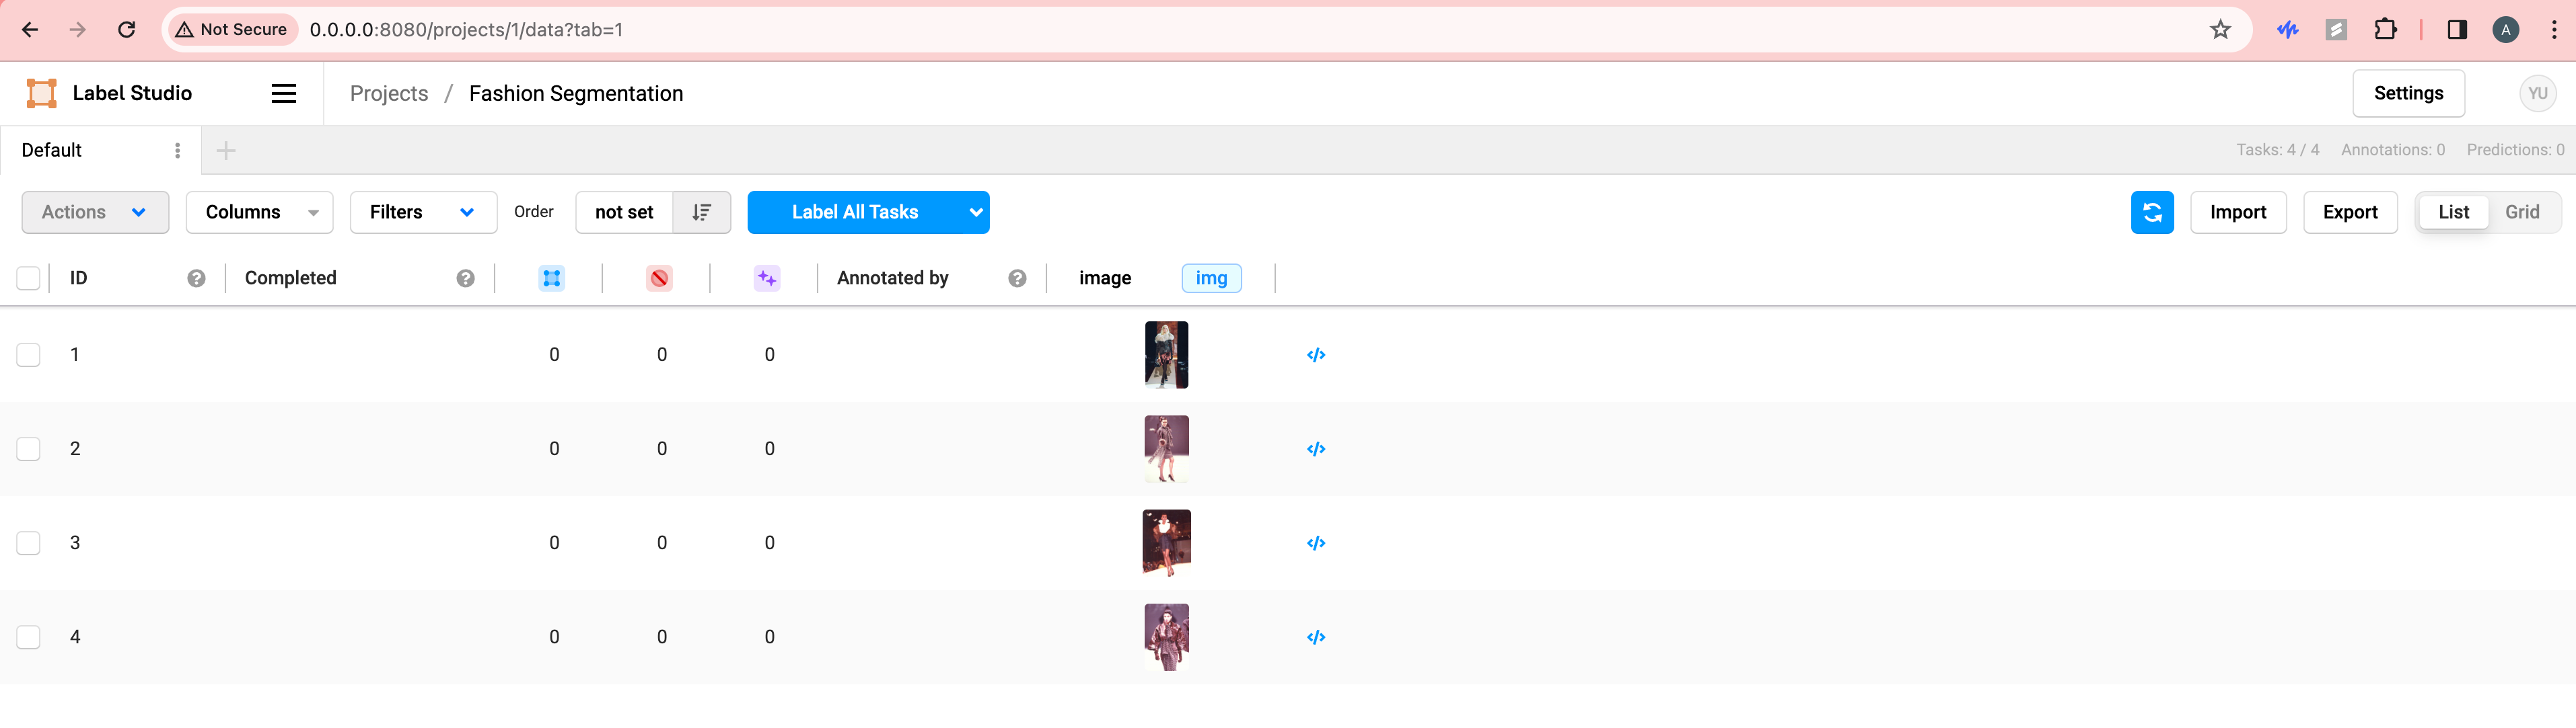Click the blue refresh data icon

point(2151,212)
